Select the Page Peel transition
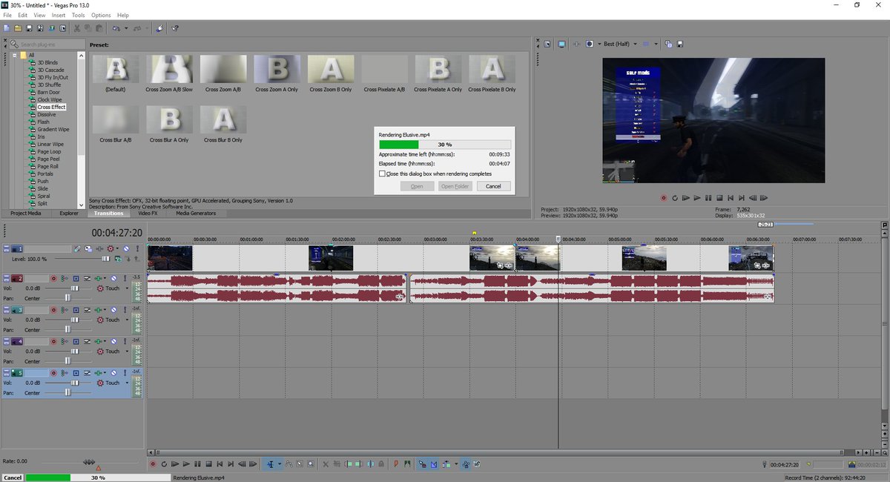 point(48,159)
